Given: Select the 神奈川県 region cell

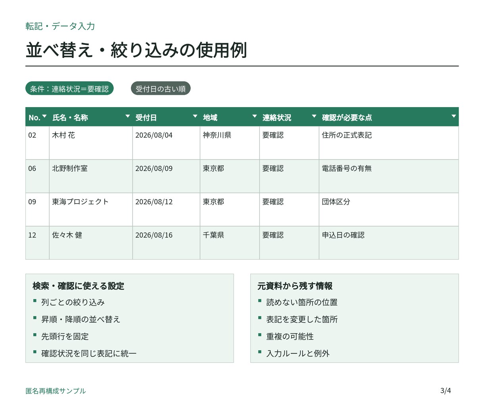Looking at the screenshot, I should point(230,143).
